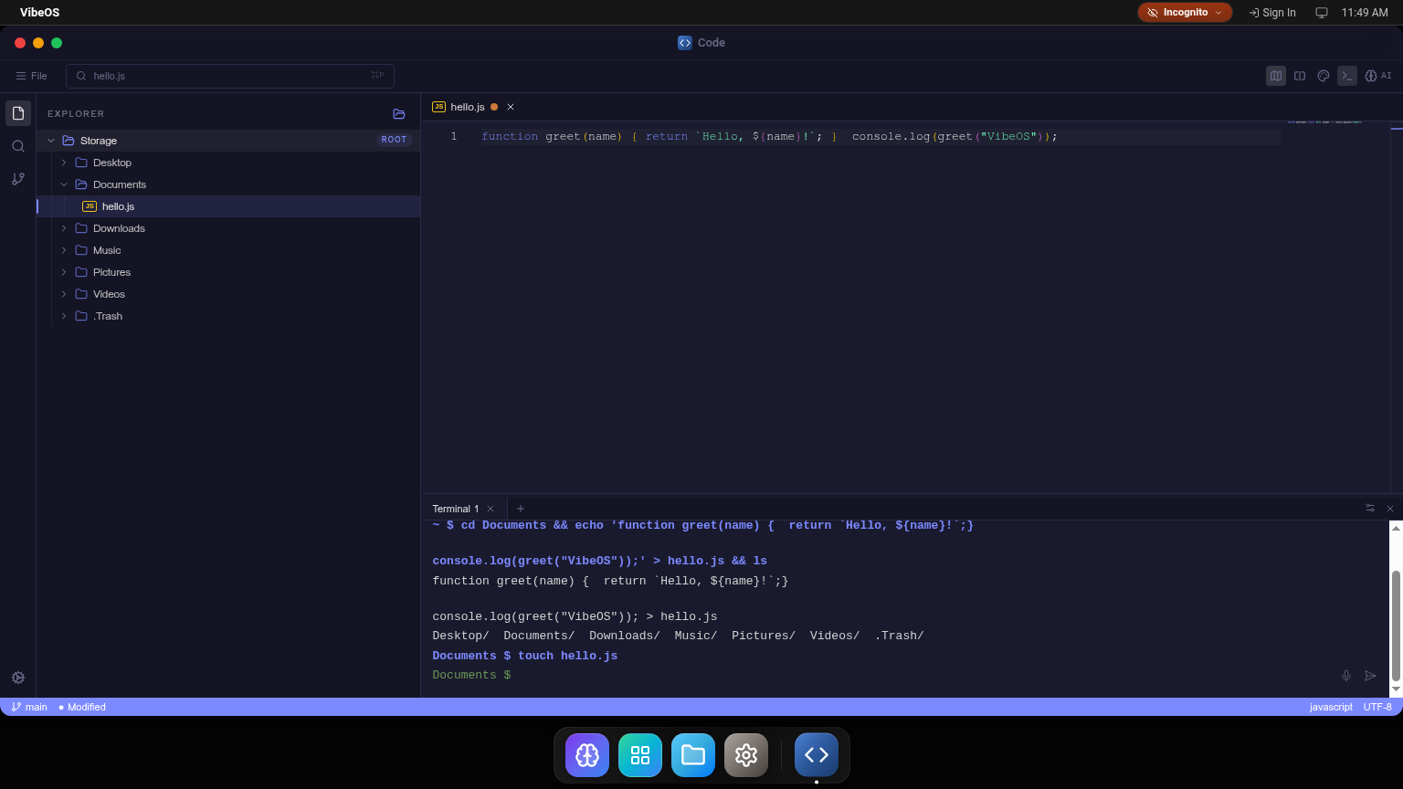Click 'touch hello.js' command line in terminal
The width and height of the screenshot is (1403, 789).
(524, 656)
